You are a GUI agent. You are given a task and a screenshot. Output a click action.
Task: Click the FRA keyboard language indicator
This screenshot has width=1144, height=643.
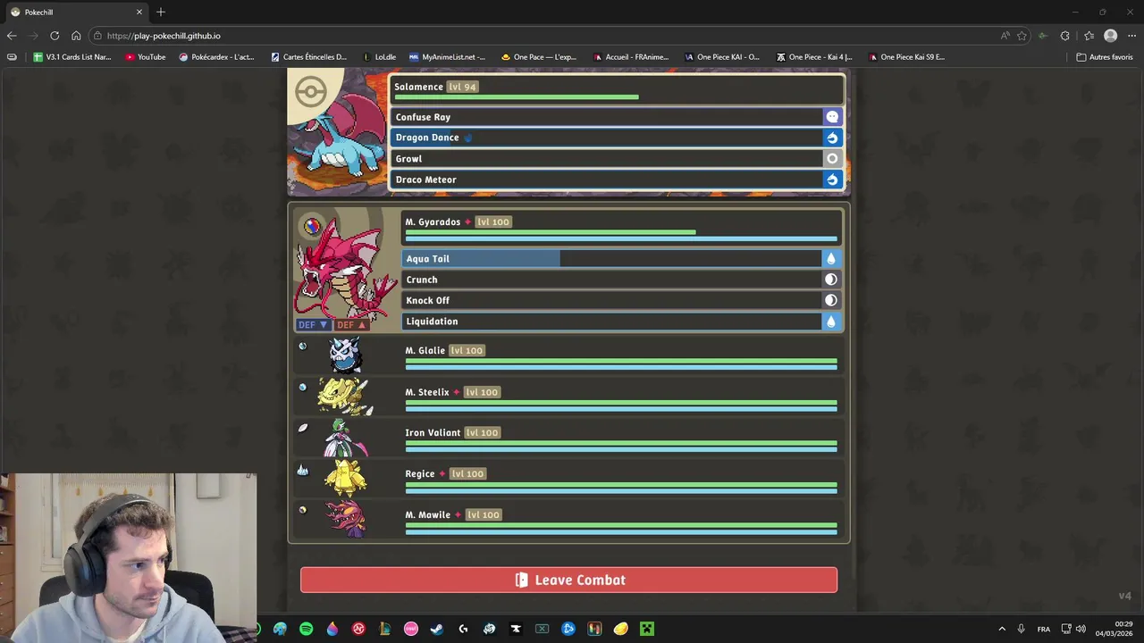1044,629
